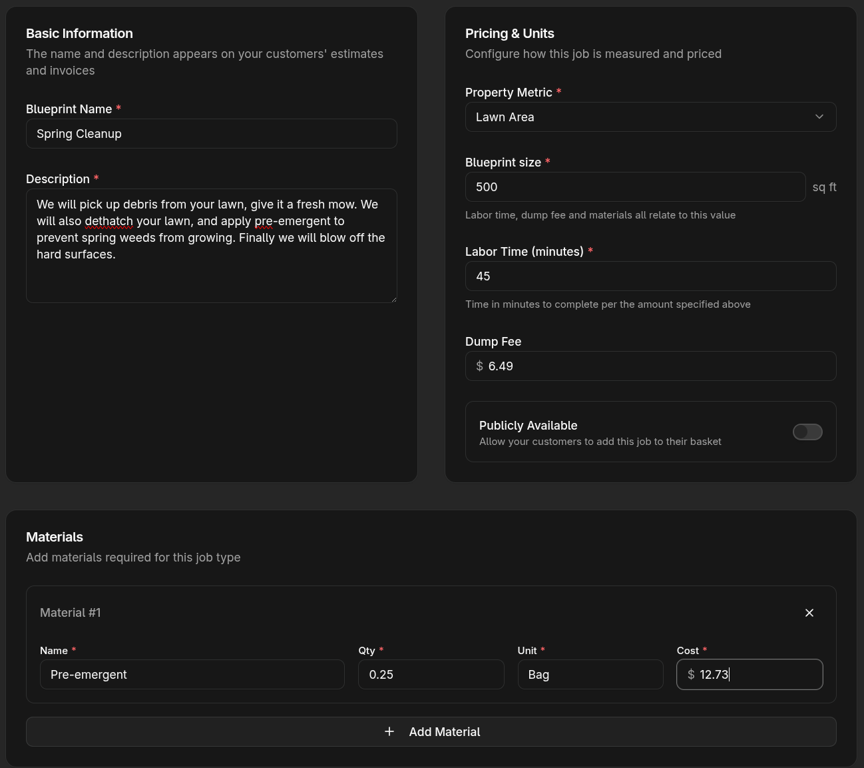Click the plus icon beside Add Material

(x=389, y=731)
